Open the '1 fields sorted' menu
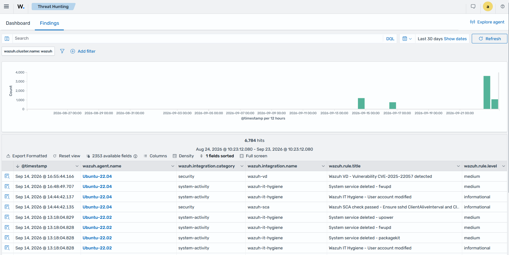509x255 pixels. pos(217,156)
